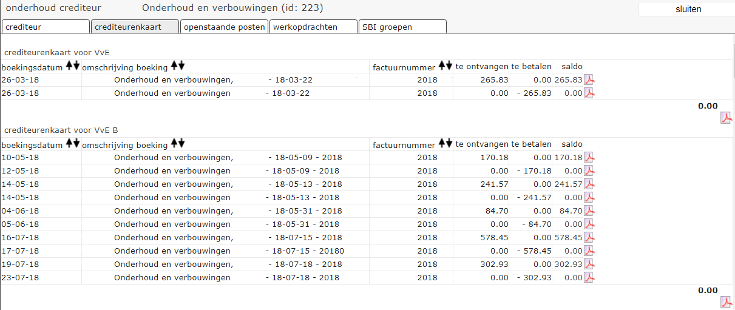Click boekingsdatum down arrow in the top table

76,66
